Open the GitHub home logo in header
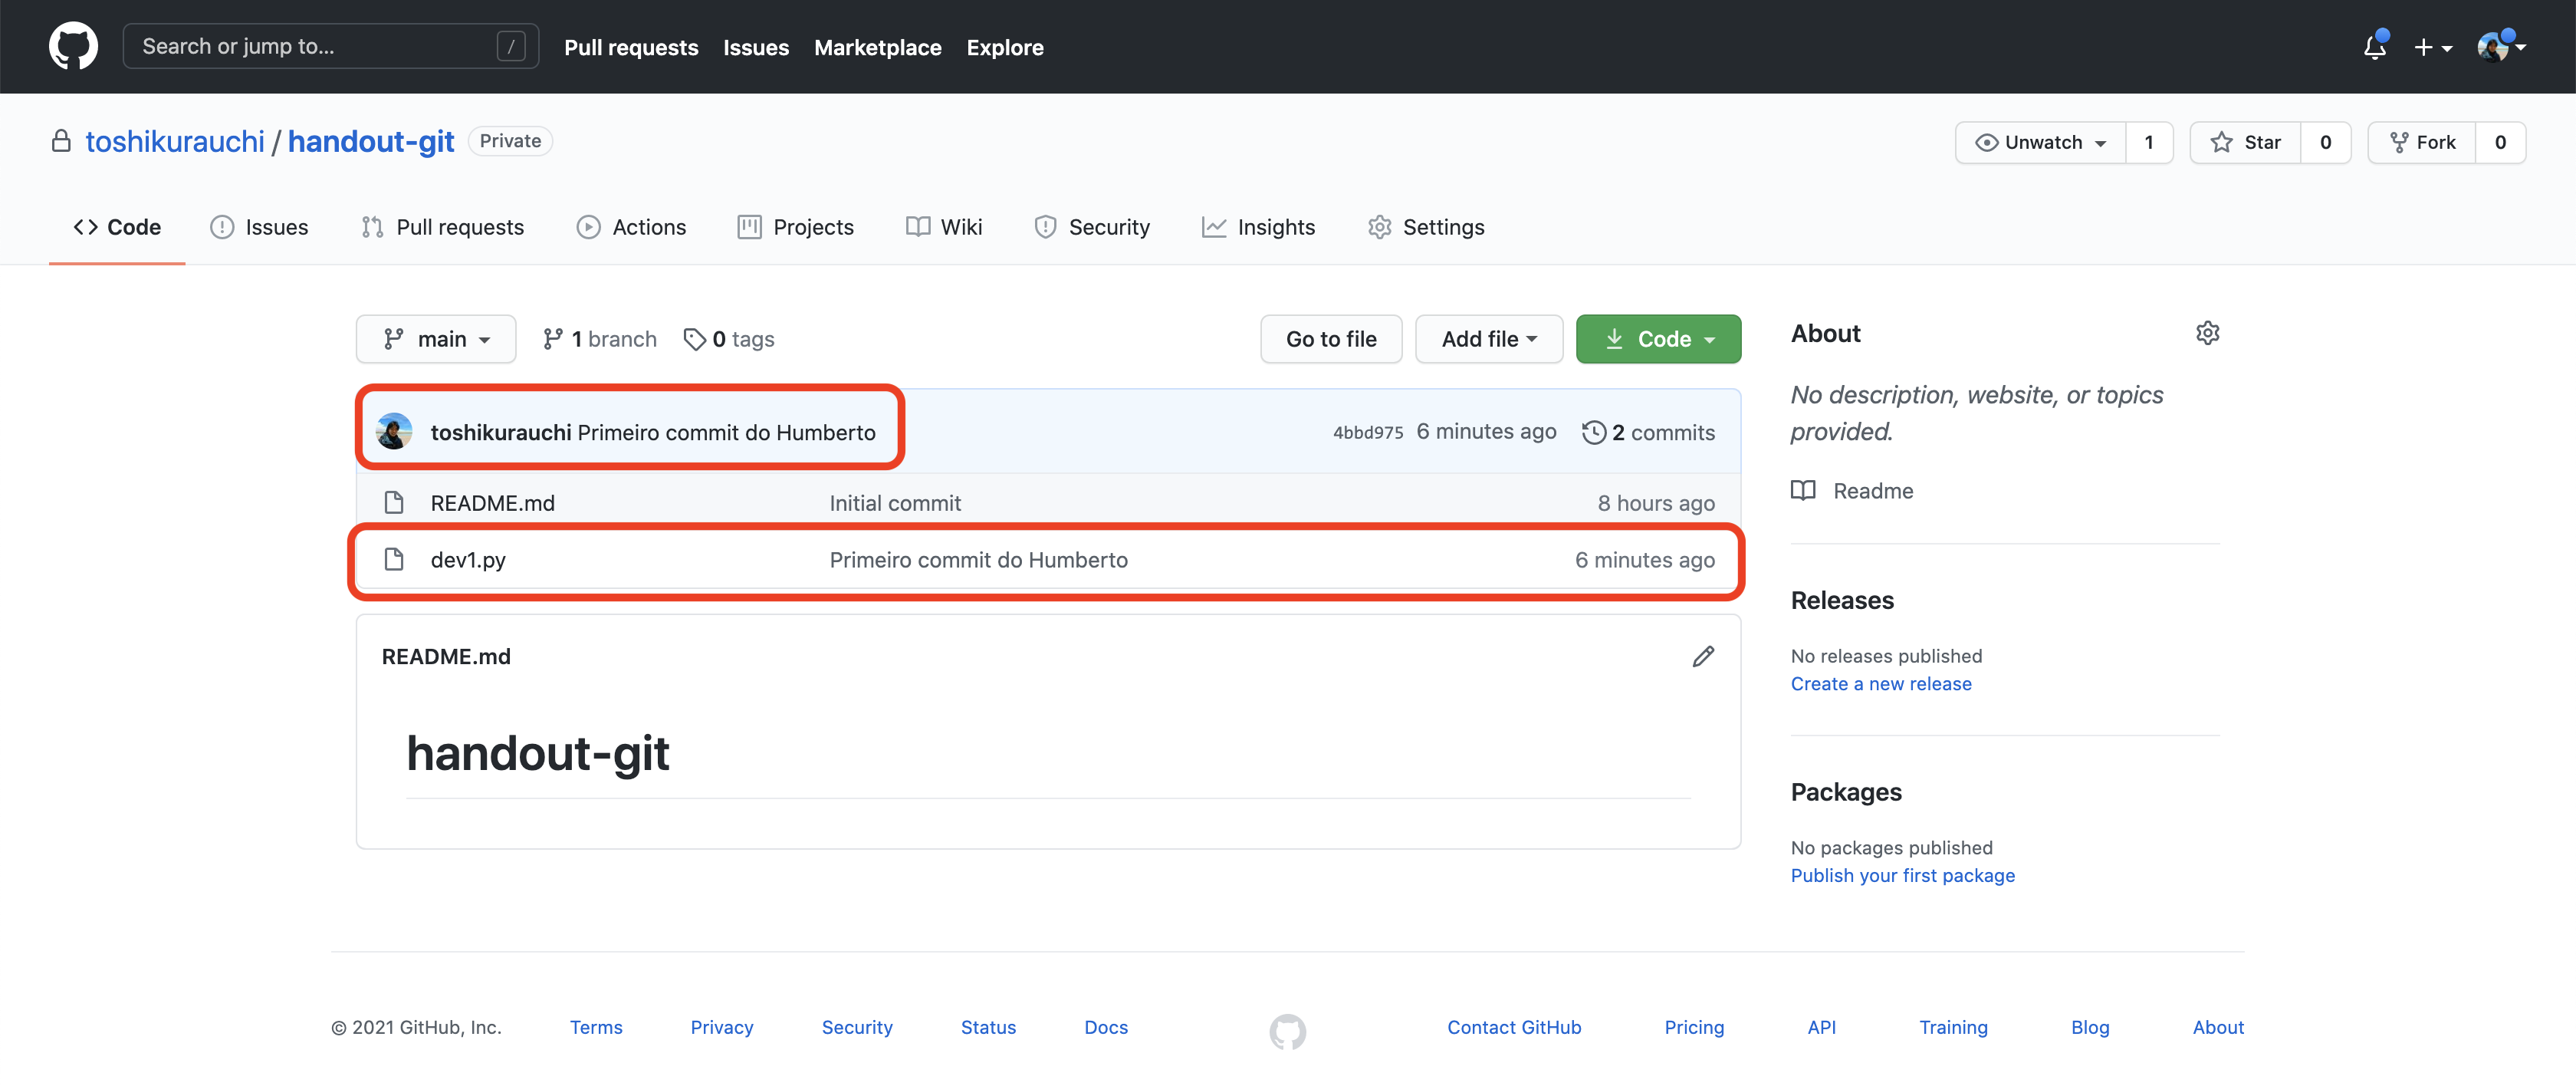 (73, 46)
